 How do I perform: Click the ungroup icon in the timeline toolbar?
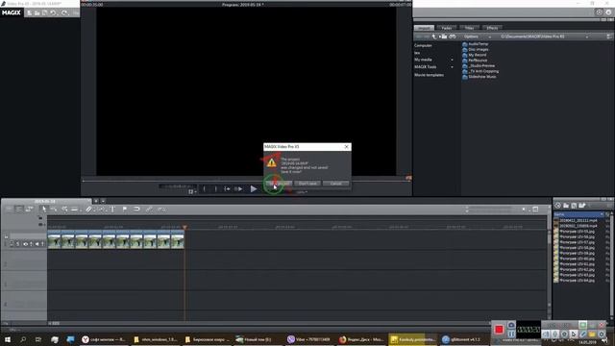pyautogui.click(x=161, y=210)
